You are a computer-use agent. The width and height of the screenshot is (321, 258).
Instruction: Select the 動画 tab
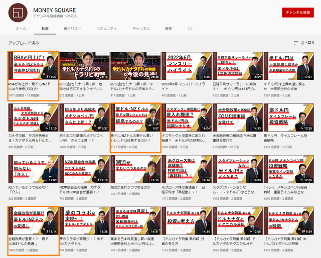click(45, 29)
